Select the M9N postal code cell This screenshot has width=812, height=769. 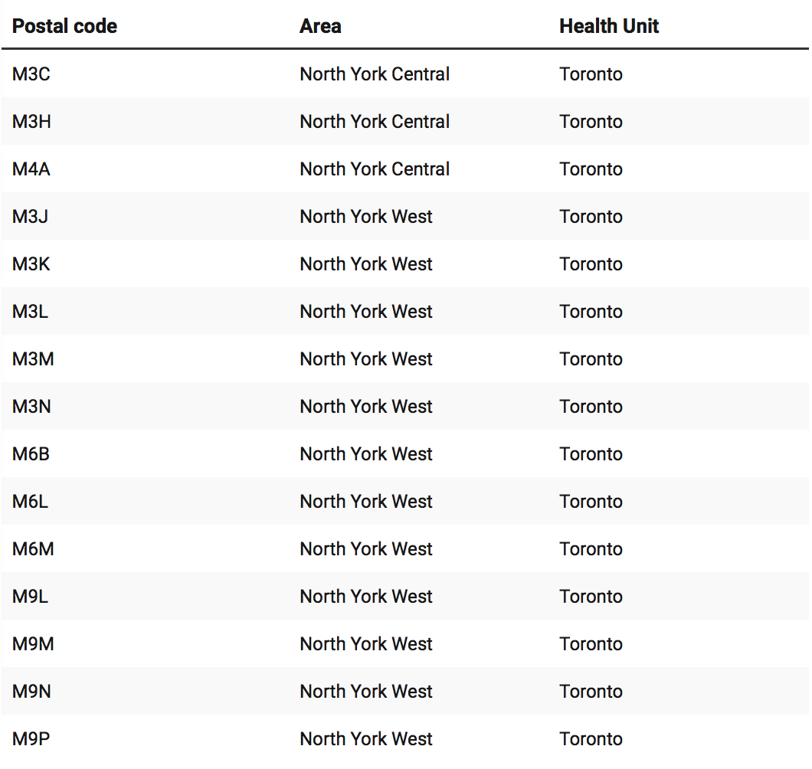[x=32, y=692]
